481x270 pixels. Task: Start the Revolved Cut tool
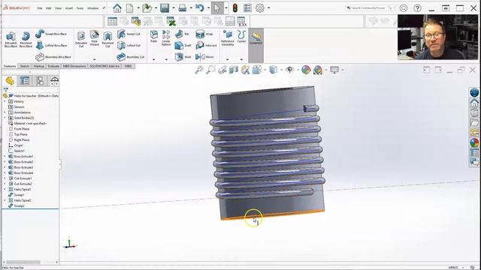tap(107, 40)
